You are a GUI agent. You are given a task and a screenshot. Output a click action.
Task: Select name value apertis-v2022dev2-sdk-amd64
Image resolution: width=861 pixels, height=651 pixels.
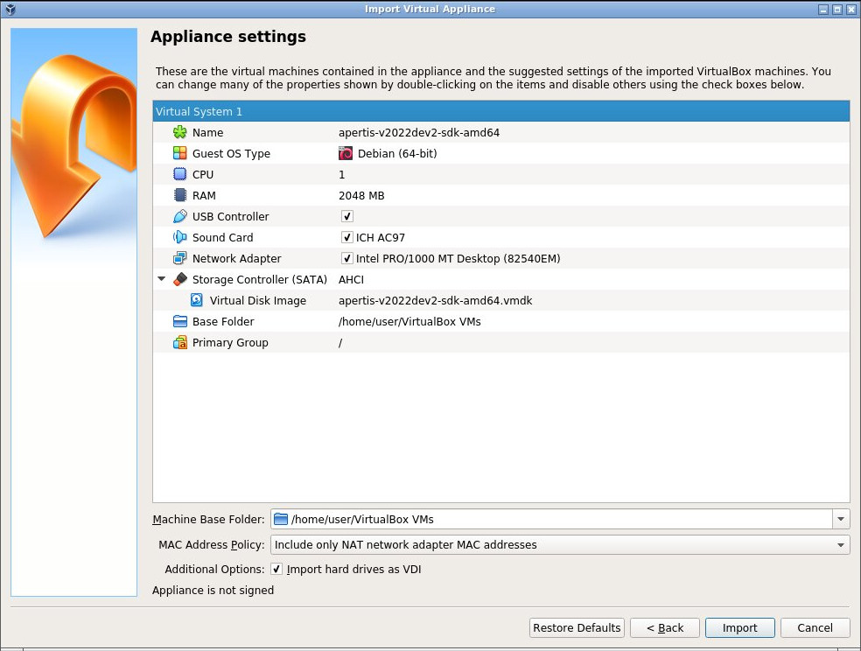(419, 132)
